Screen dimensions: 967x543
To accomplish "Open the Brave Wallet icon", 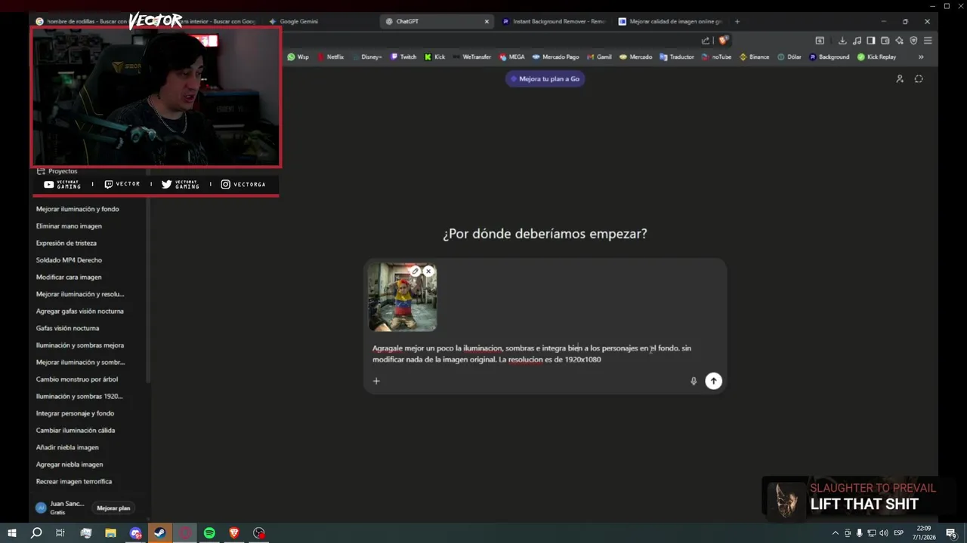I will pos(885,41).
